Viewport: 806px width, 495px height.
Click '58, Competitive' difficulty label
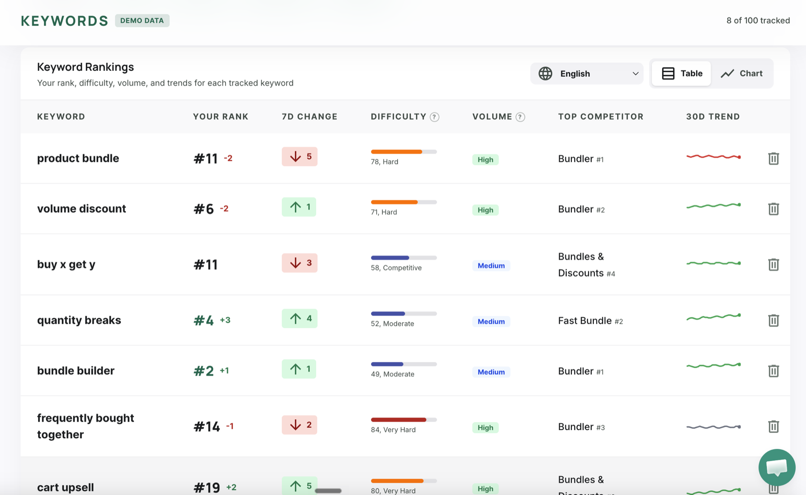pyautogui.click(x=396, y=268)
